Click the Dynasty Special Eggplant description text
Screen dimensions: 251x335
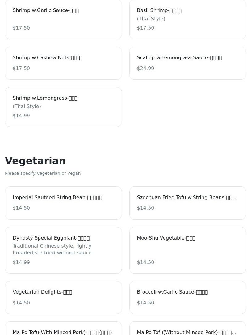(x=52, y=249)
